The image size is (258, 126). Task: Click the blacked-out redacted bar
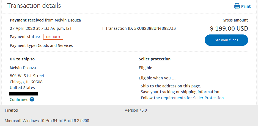point(24,94)
